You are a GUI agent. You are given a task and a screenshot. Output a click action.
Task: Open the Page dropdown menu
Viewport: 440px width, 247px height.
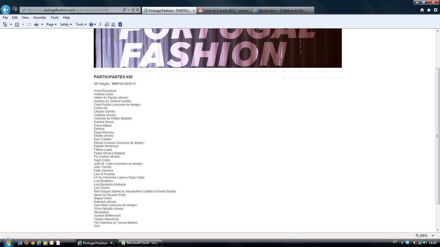point(51,24)
